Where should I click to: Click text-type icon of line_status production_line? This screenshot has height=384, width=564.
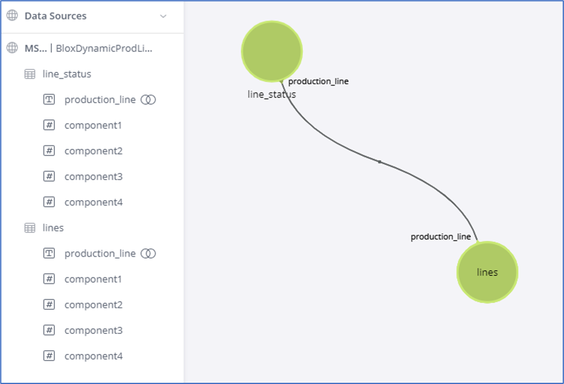[x=49, y=99]
